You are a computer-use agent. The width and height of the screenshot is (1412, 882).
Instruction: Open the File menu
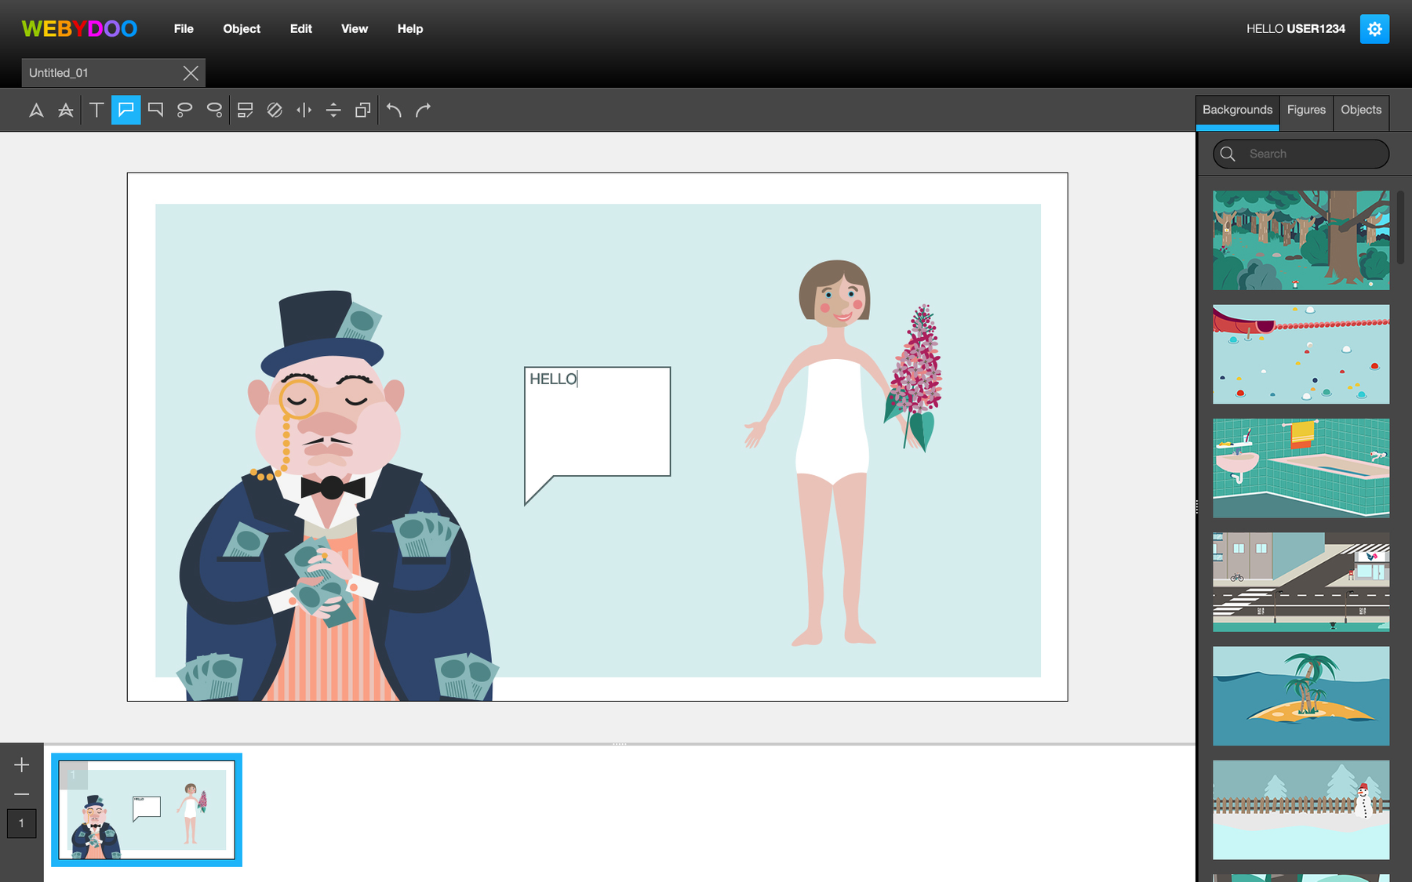tap(184, 29)
